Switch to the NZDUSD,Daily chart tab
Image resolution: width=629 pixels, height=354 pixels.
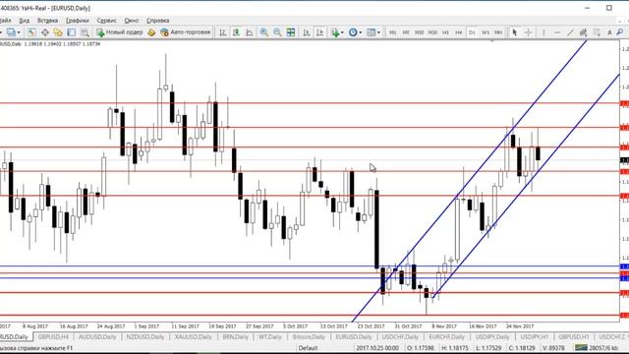tap(145, 336)
